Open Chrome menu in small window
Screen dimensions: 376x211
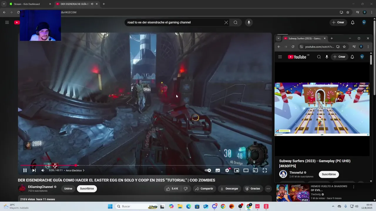tap(368, 47)
